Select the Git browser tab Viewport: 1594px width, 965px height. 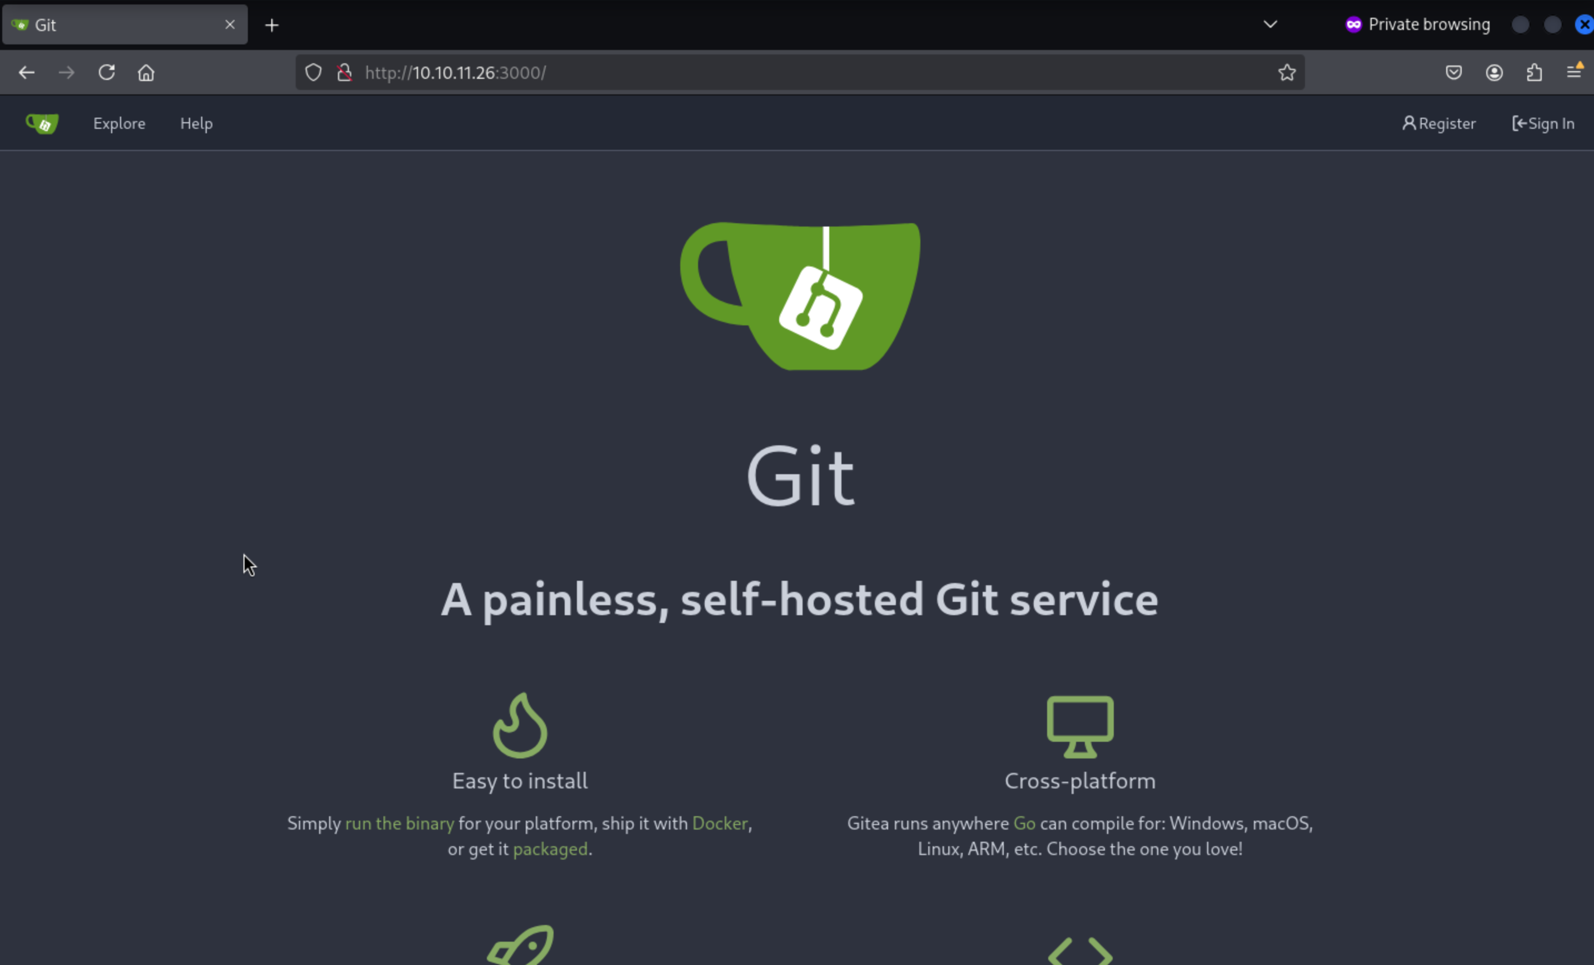pyautogui.click(x=125, y=24)
